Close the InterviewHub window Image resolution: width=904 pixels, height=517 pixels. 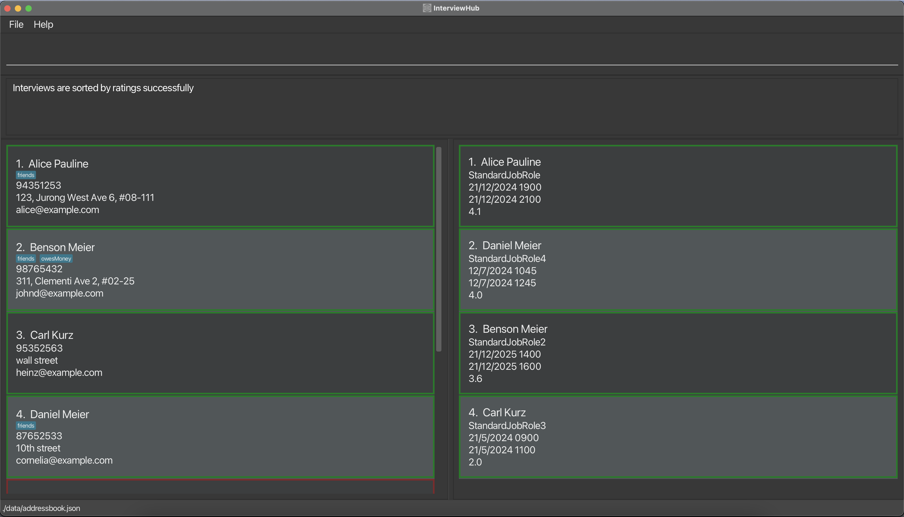pyautogui.click(x=7, y=8)
